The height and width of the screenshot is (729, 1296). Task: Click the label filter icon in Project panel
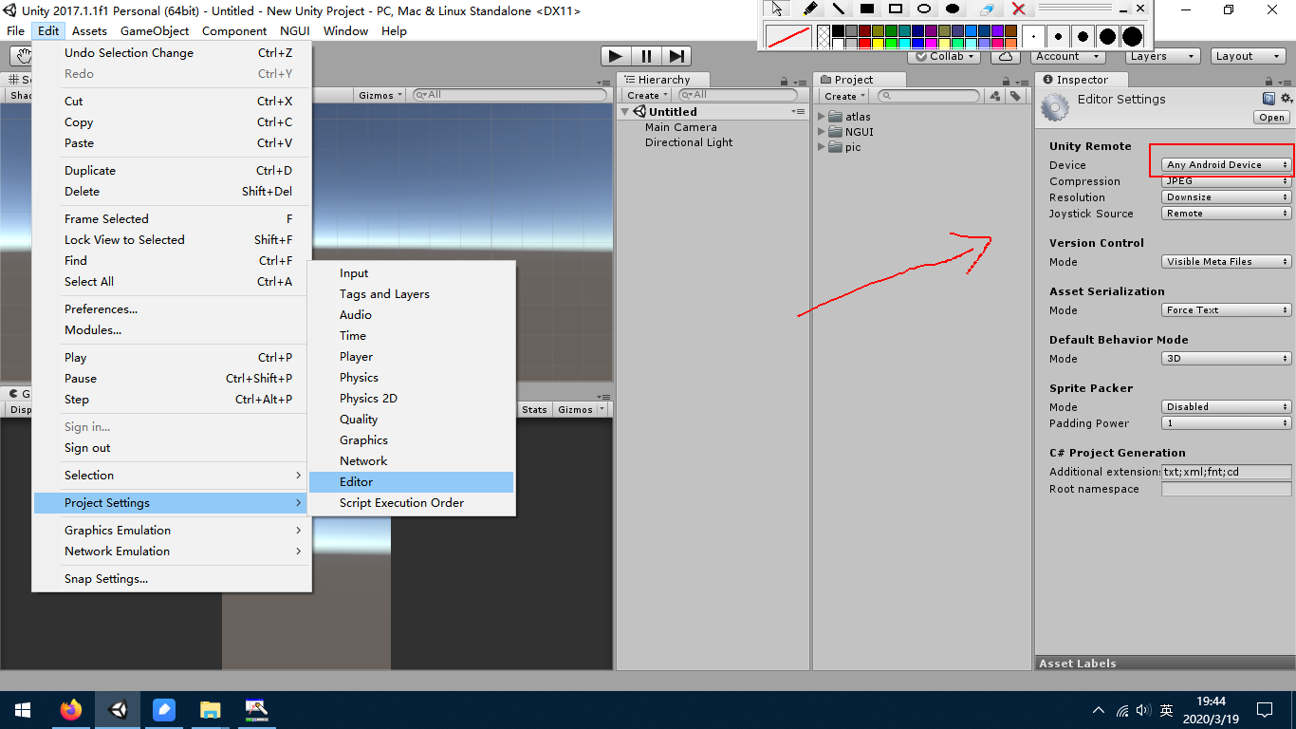1013,95
